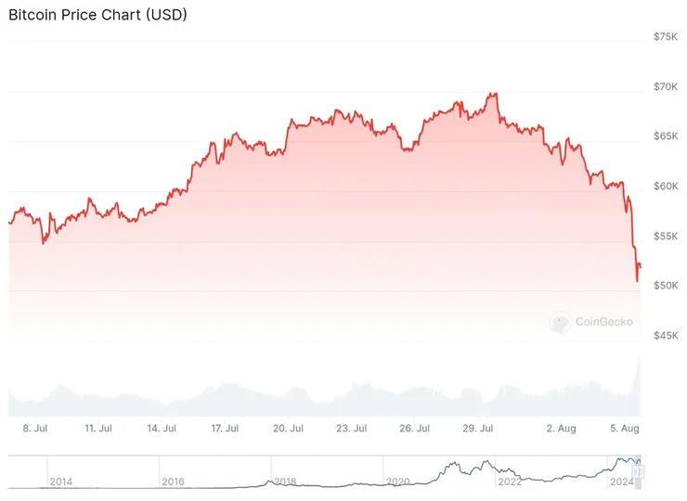This screenshot has width=687, height=501.
Task: Click the 5. Aug date label
Action: 623,429
